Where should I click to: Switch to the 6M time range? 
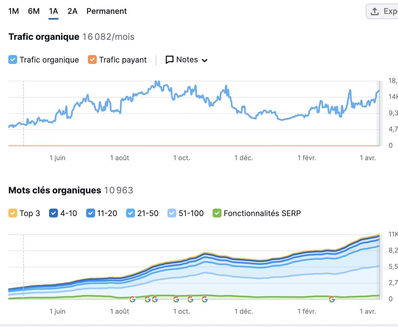pyautogui.click(x=34, y=11)
